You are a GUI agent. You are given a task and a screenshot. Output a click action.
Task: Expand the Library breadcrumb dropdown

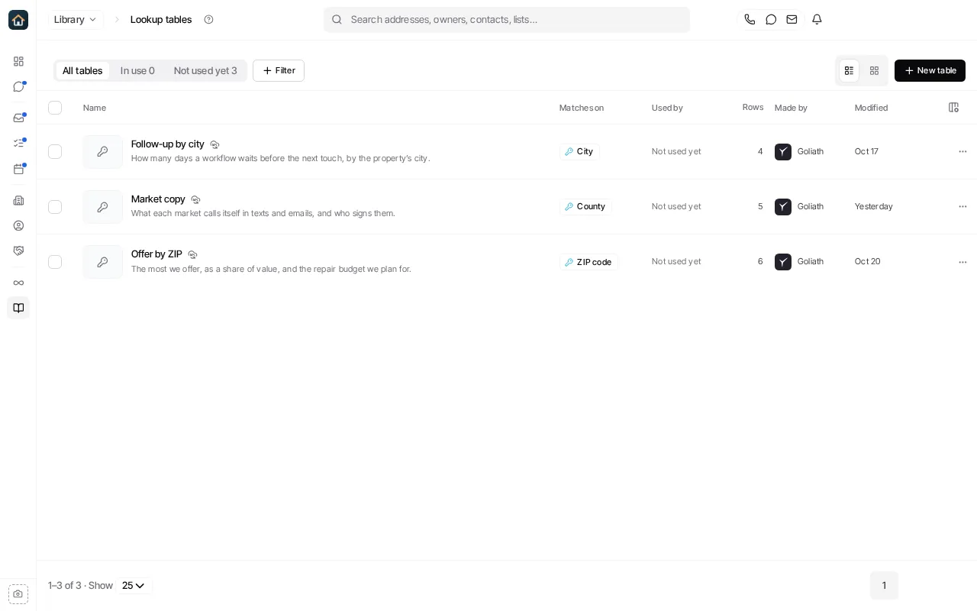(76, 19)
